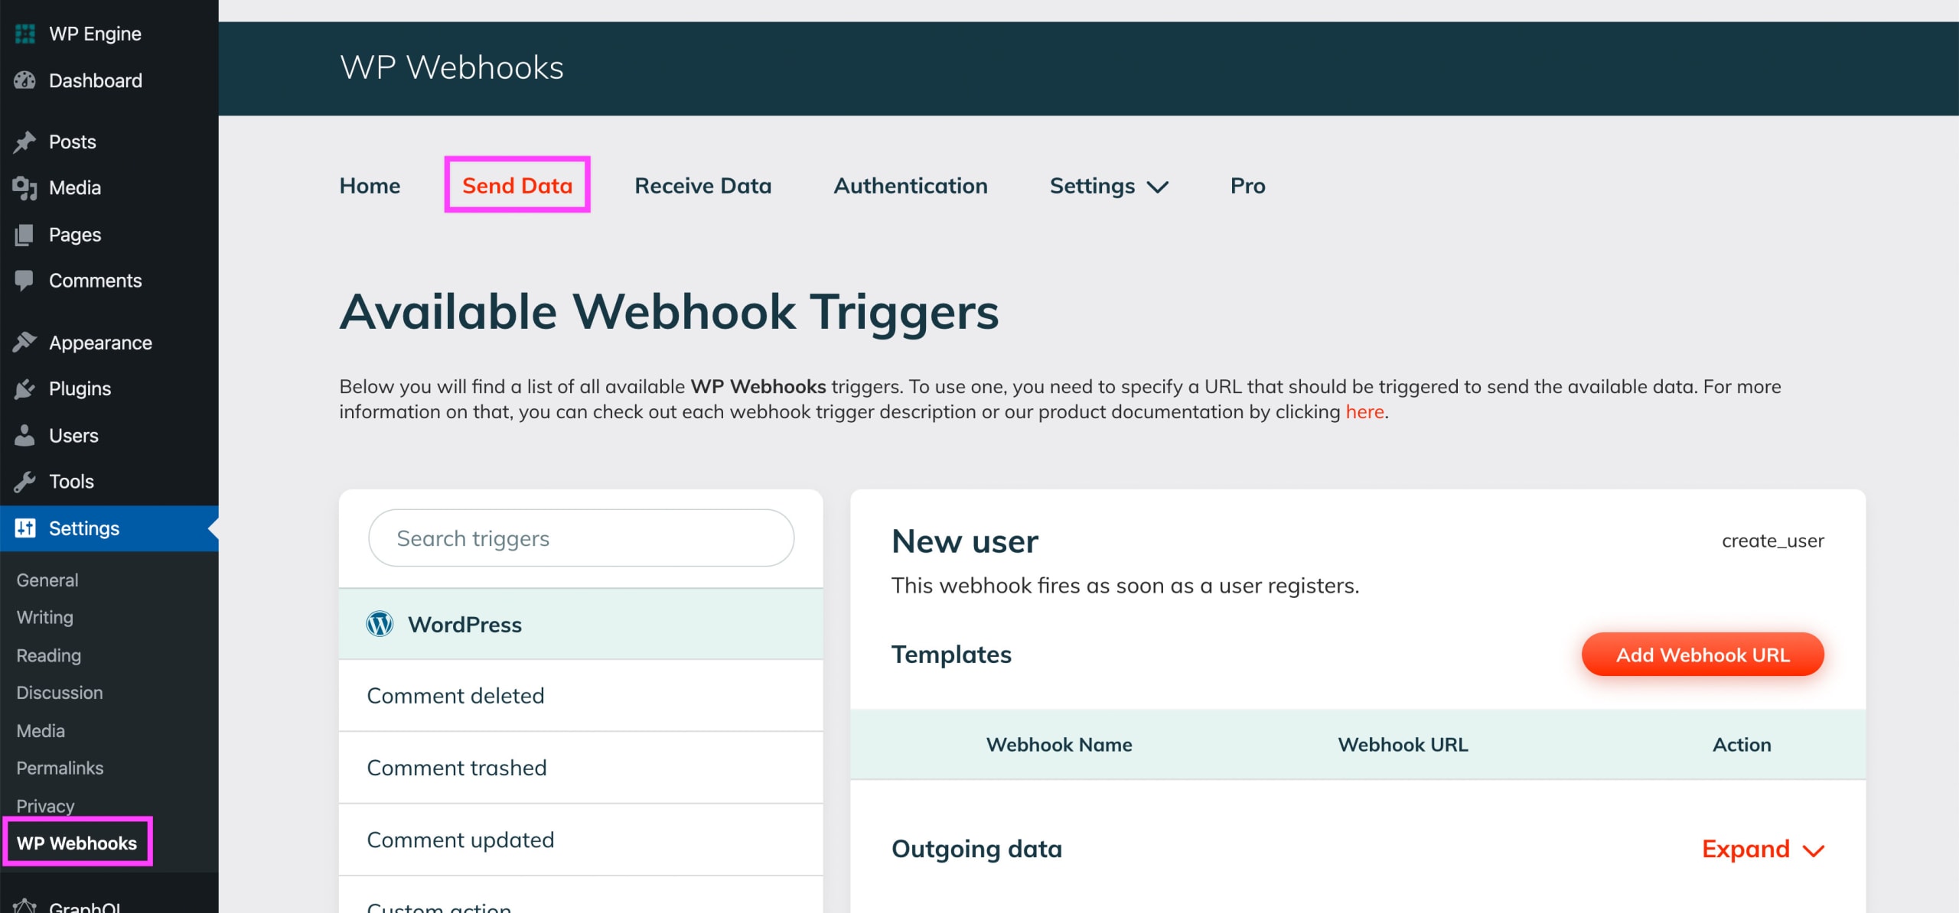The height and width of the screenshot is (913, 1959).
Task: Switch to the Receive Data tab
Action: [702, 186]
